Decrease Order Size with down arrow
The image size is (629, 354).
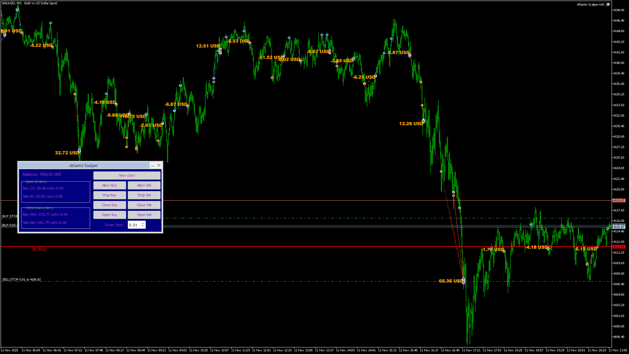coord(143,226)
